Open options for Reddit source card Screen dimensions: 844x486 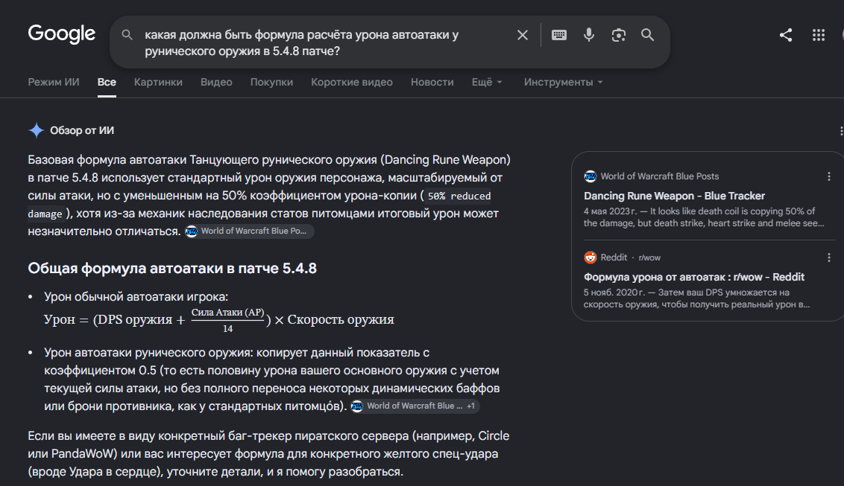[x=829, y=258]
